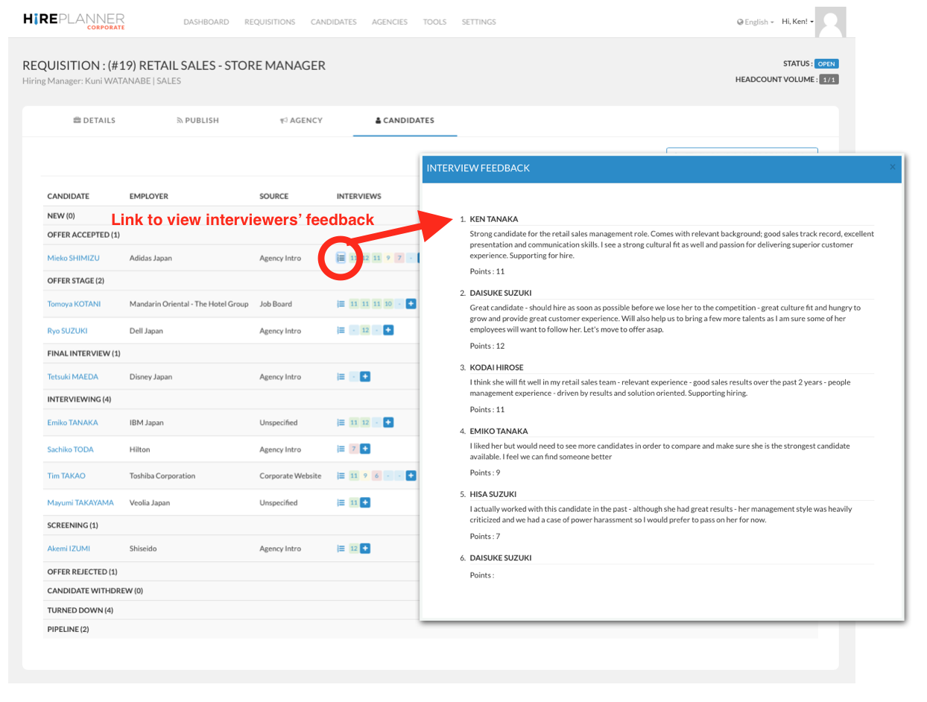Expand the Turned Down (4) group
The height and width of the screenshot is (702, 927).
80,610
